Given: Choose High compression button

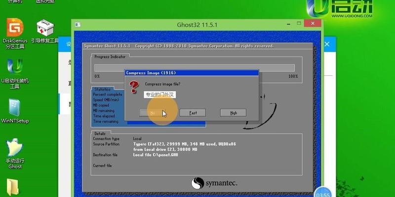Looking at the screenshot, I should pos(233,113).
